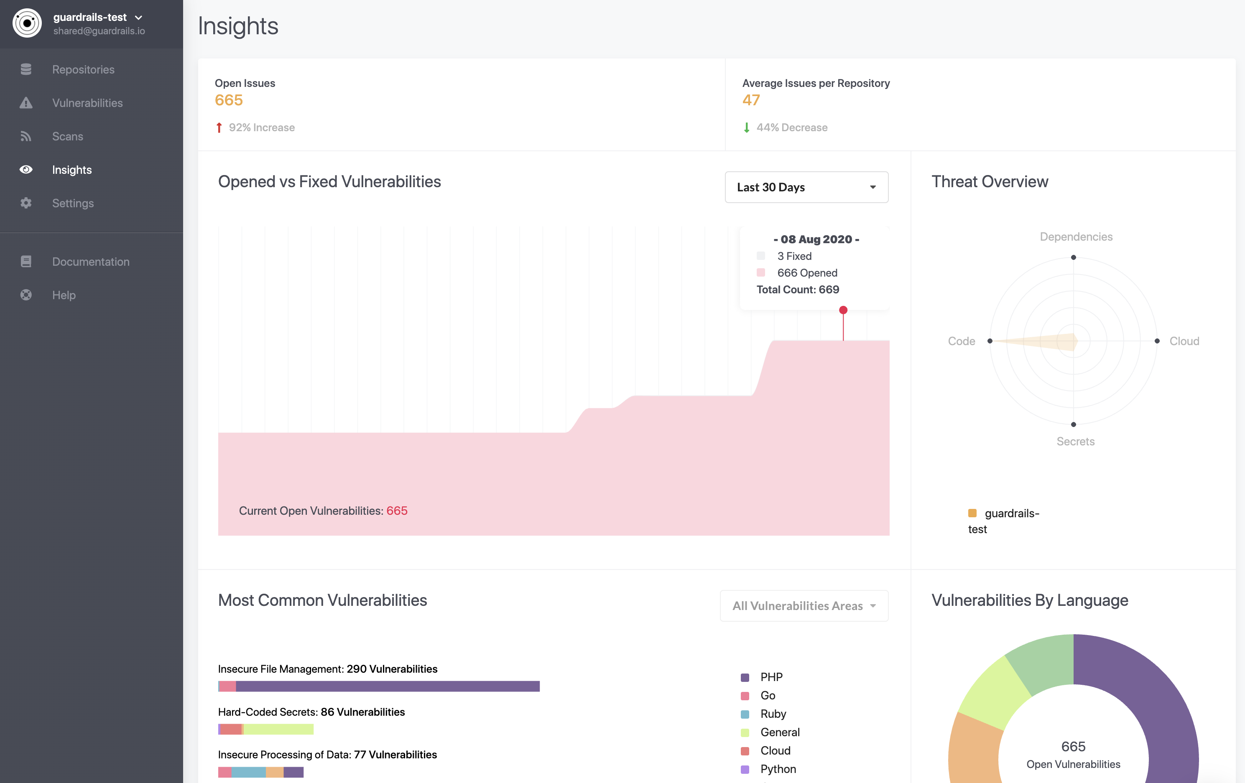This screenshot has width=1245, height=783.
Task: Click the 44% Decrease text
Action: point(792,128)
